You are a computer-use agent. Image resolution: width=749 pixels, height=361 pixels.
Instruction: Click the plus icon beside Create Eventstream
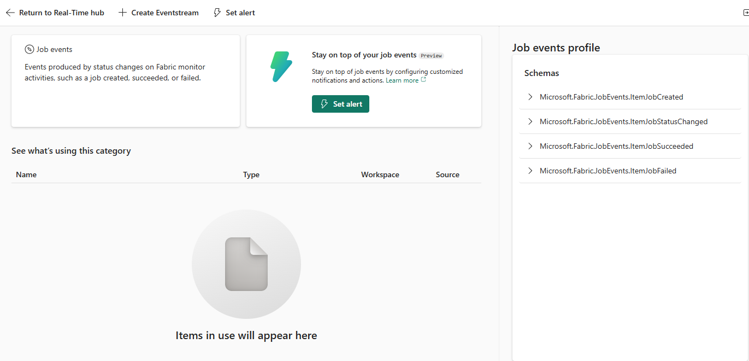coord(123,13)
